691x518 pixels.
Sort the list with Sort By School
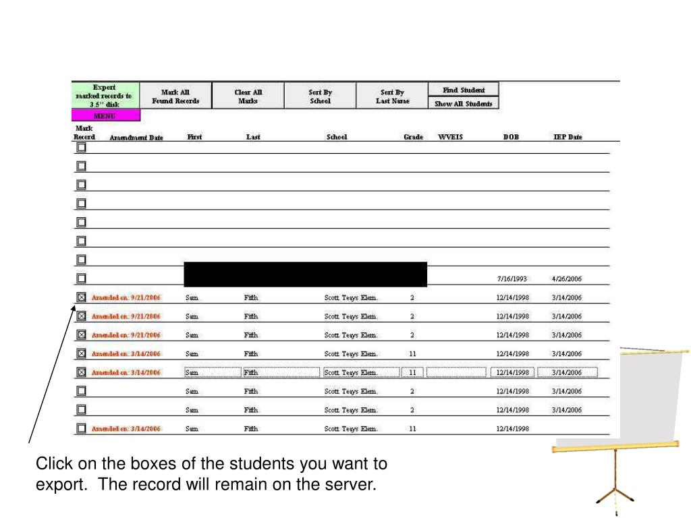click(321, 96)
